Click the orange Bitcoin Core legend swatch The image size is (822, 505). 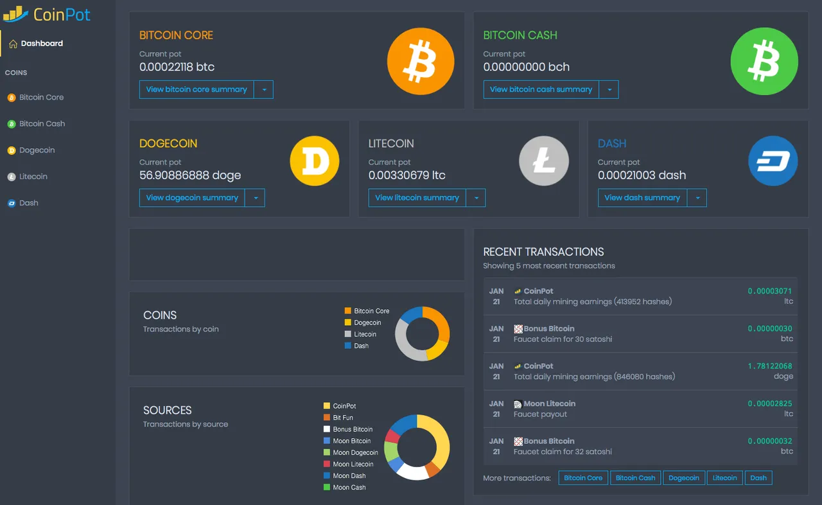tap(348, 311)
